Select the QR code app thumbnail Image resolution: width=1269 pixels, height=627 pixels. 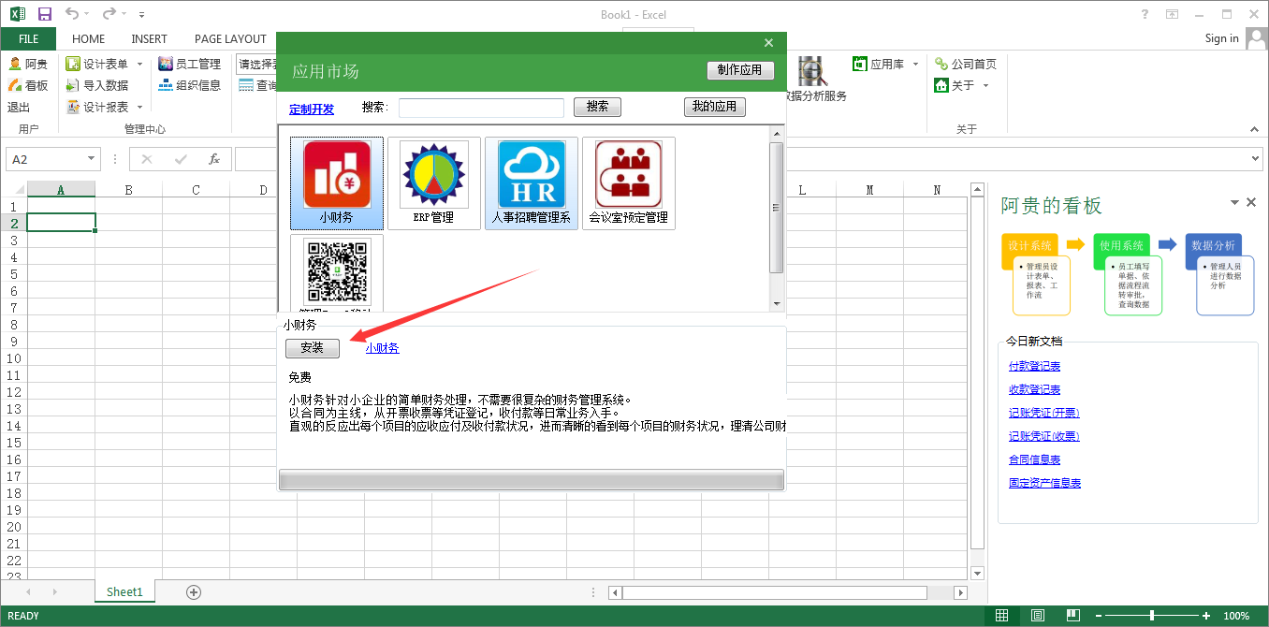[x=337, y=271]
